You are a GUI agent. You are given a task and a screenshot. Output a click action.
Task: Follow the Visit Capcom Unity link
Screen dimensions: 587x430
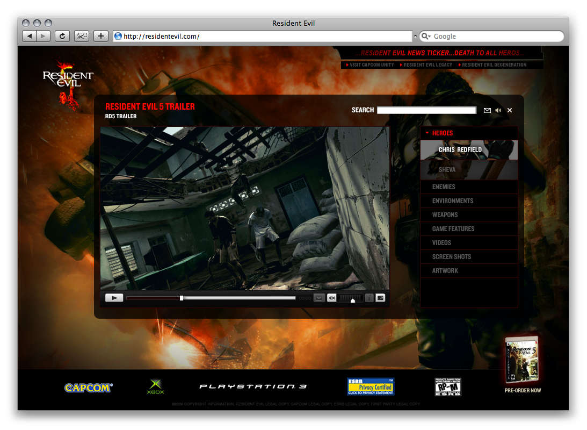pyautogui.click(x=371, y=65)
